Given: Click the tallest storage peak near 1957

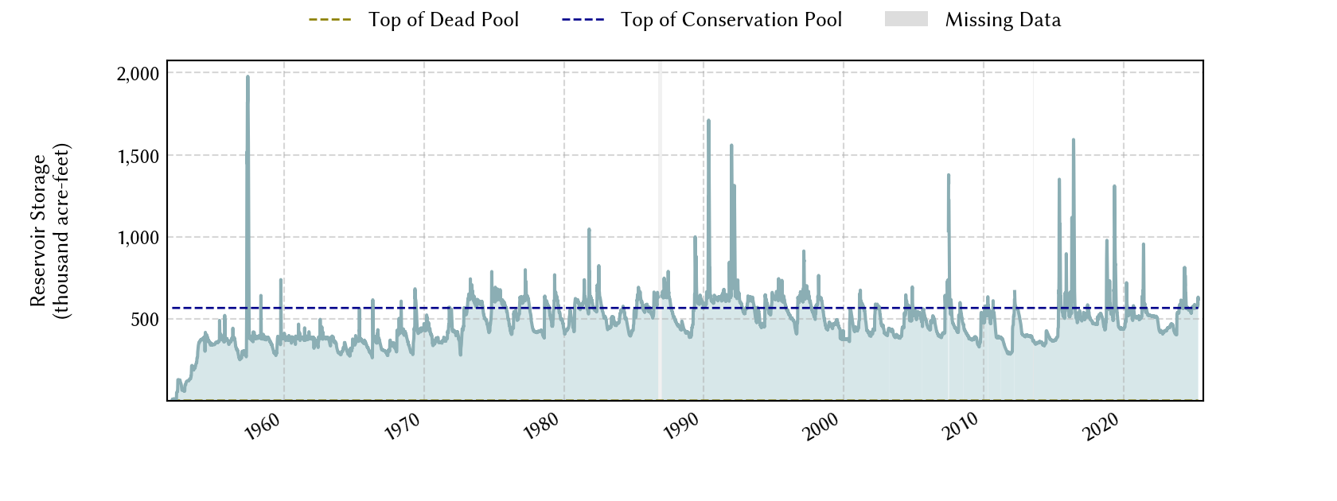Looking at the screenshot, I should 248,77.
